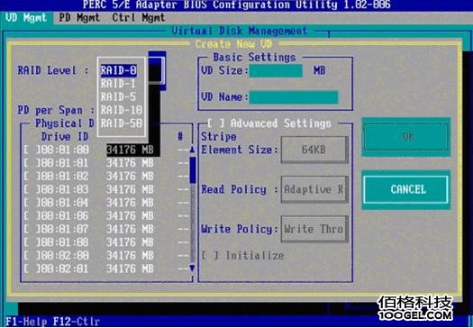Open the Ctrl Mgmt tab

(x=139, y=18)
